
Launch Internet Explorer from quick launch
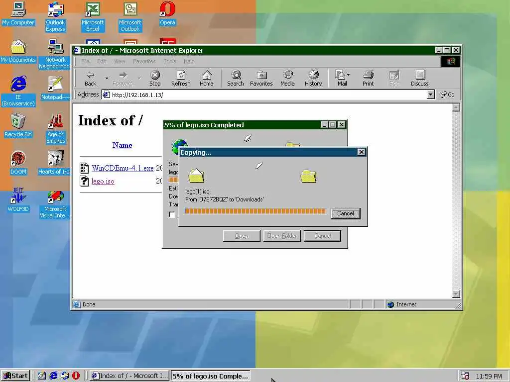53,376
